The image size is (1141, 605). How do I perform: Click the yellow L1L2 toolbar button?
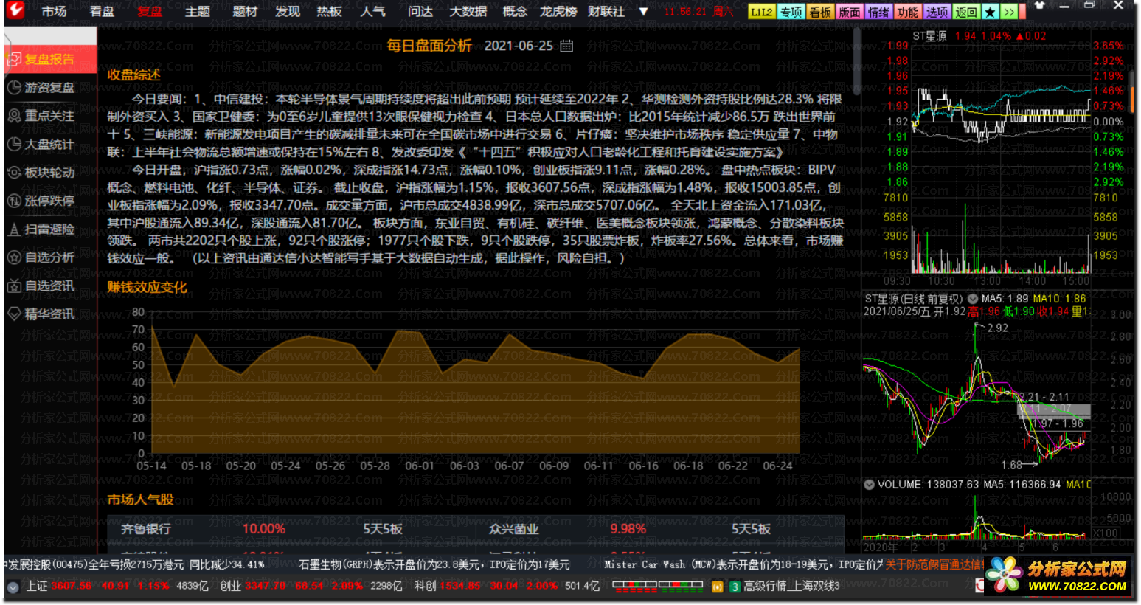(761, 12)
